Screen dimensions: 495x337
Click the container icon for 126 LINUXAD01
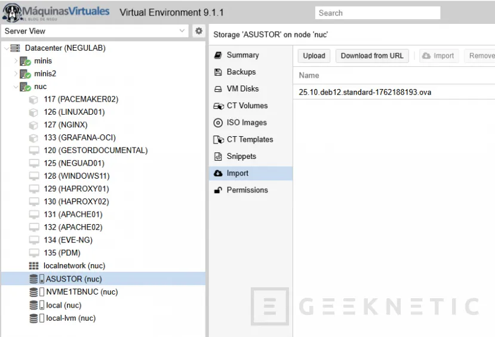[x=33, y=112]
